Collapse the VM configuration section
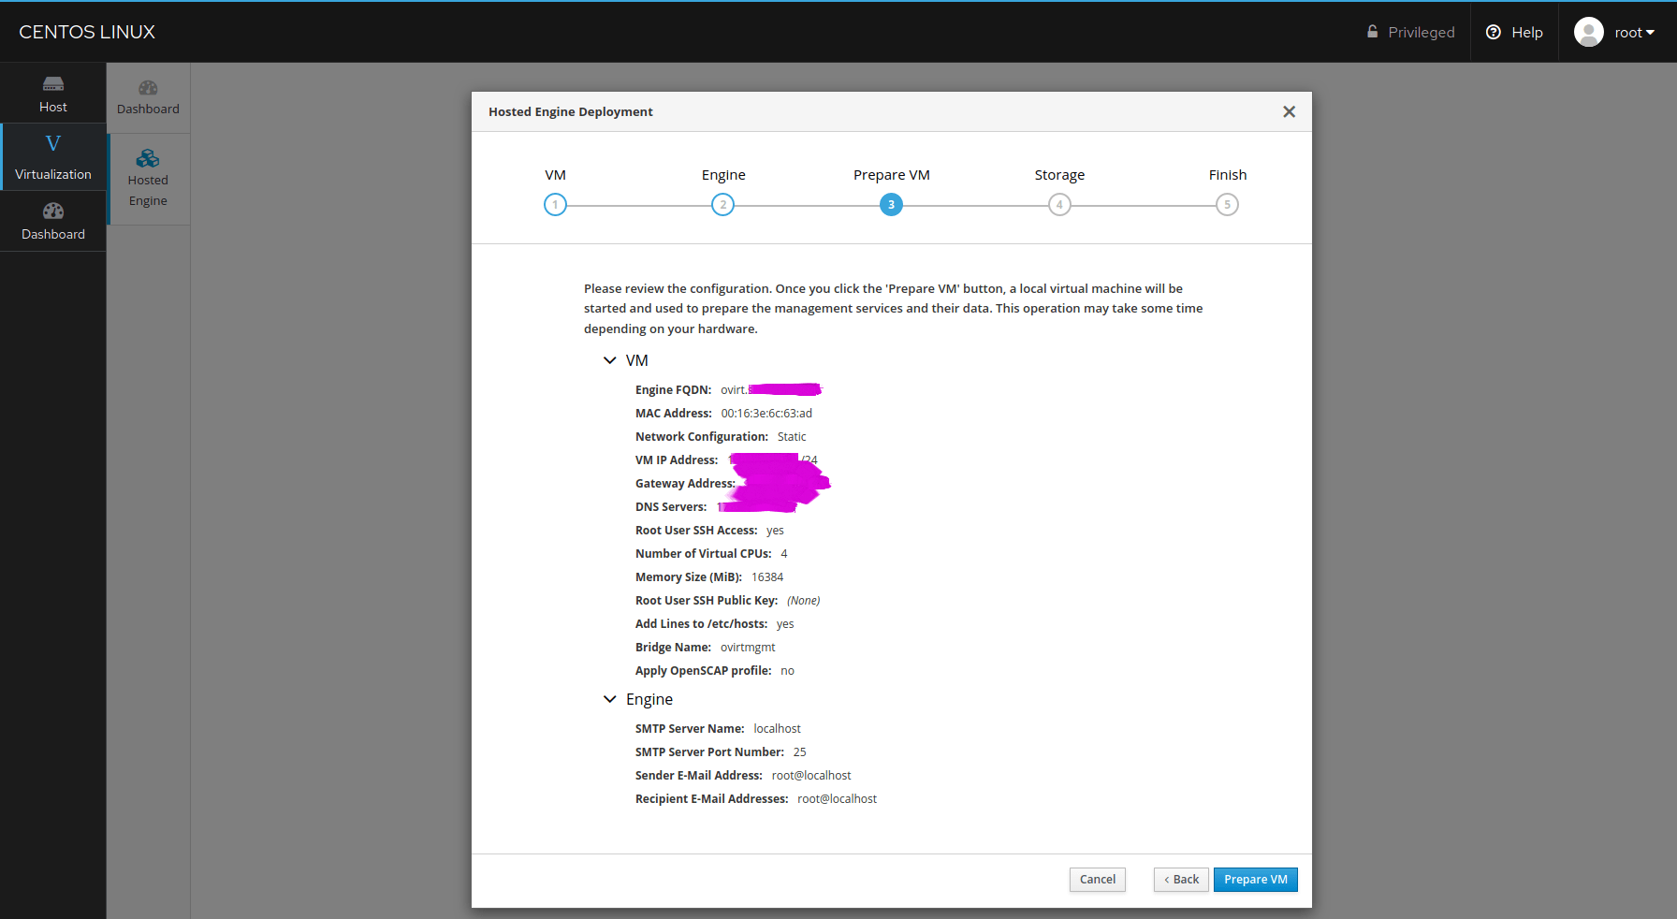The width and height of the screenshot is (1677, 919). [x=609, y=359]
